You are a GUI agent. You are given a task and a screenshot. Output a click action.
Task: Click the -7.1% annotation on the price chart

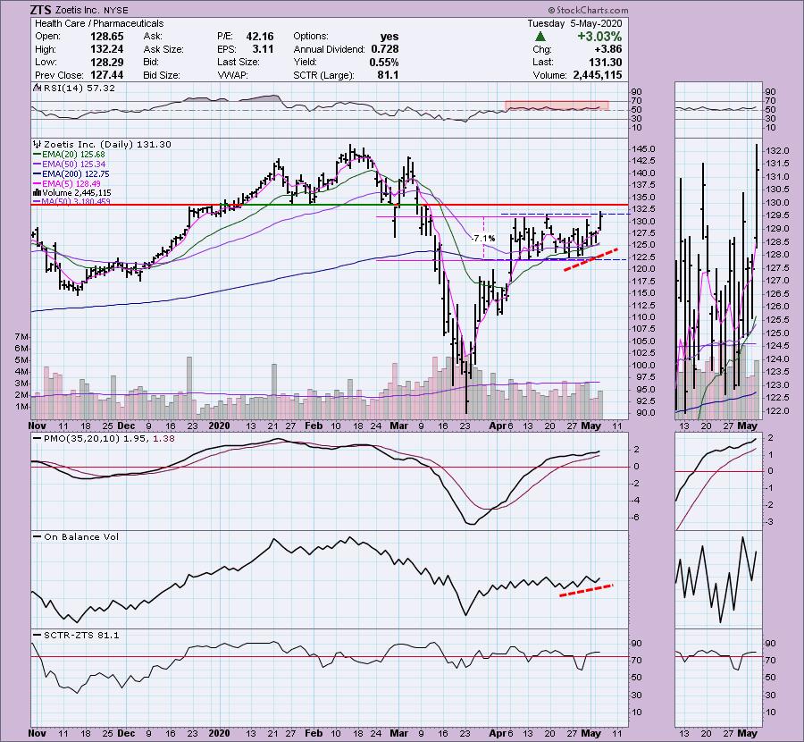pos(483,238)
